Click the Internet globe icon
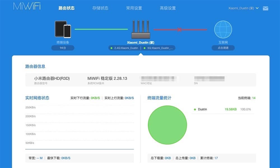Screen dimensions: 280x168 pyautogui.click(x=223, y=29)
